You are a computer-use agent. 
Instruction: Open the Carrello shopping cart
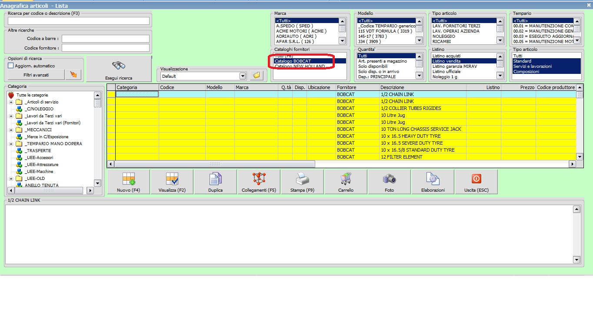tap(346, 182)
